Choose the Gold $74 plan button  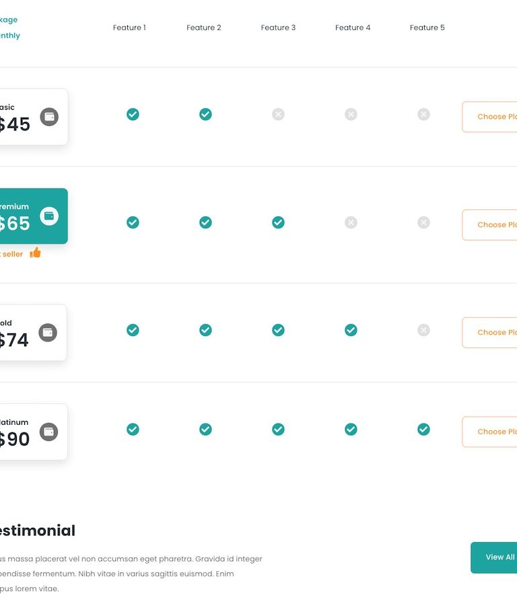[x=489, y=333]
